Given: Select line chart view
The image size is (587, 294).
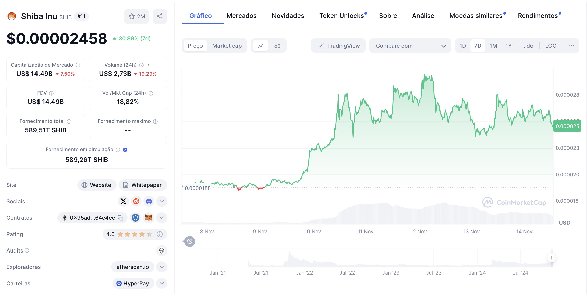Looking at the screenshot, I should click(x=261, y=46).
